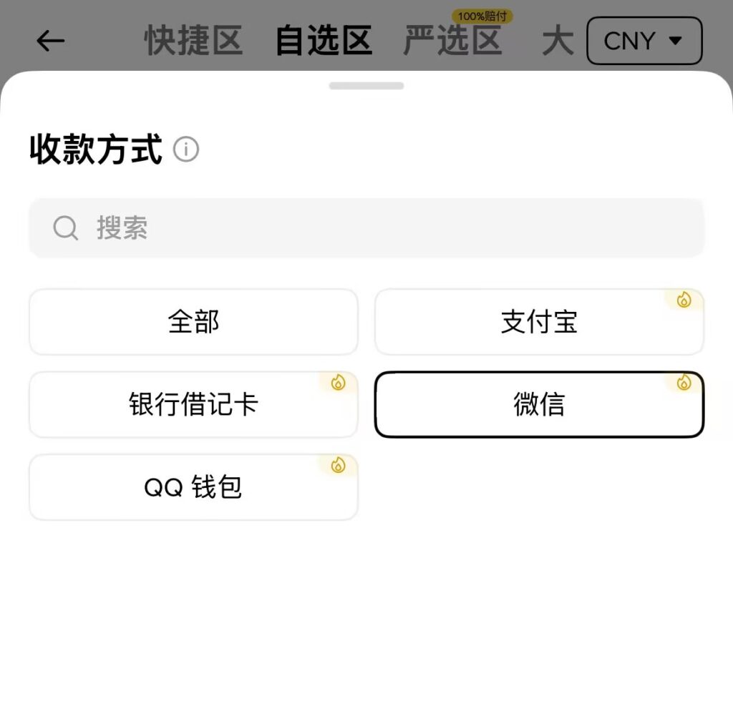Tap the bottom sheet drag handle
This screenshot has height=714, width=733.
tap(366, 86)
